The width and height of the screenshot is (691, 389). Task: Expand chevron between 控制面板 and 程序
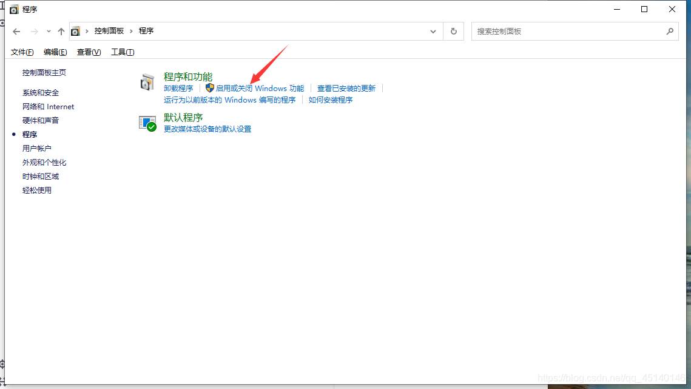[x=131, y=32]
